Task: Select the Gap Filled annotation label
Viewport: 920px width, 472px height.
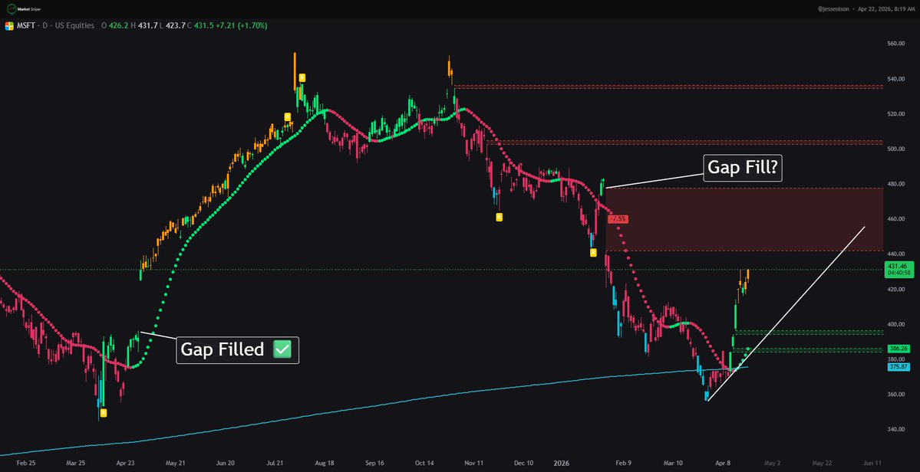Action: [237, 349]
